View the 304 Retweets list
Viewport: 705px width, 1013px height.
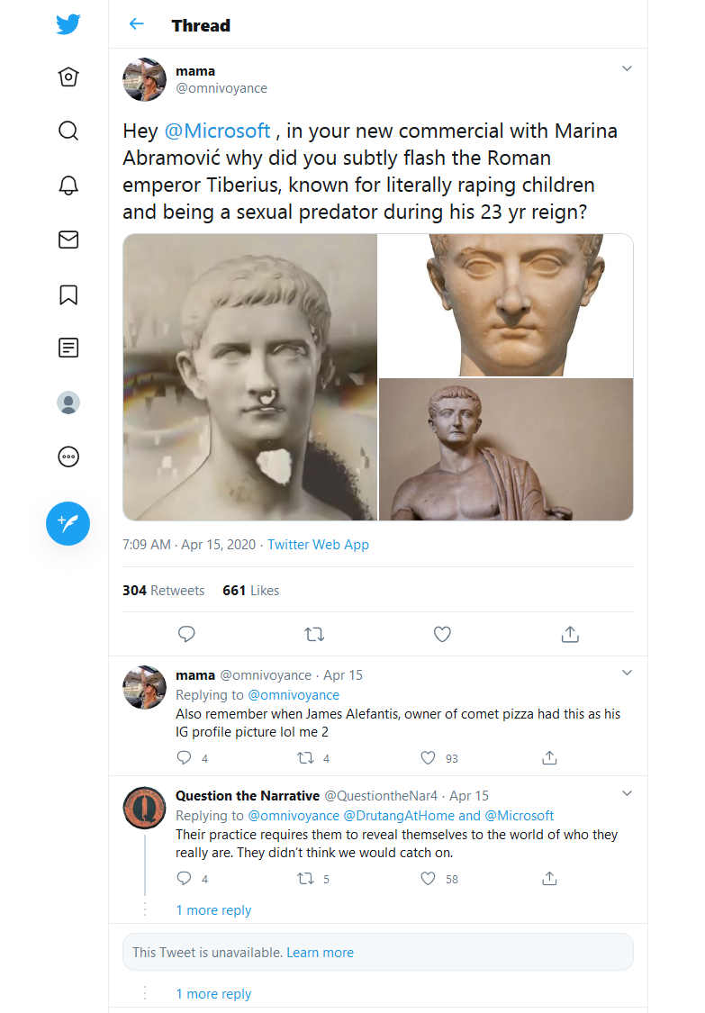[164, 591]
